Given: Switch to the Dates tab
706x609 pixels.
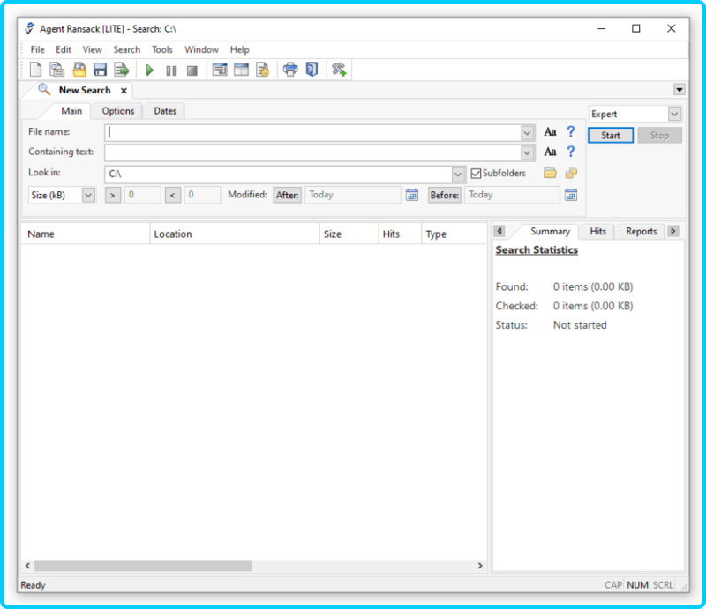Looking at the screenshot, I should (x=165, y=111).
